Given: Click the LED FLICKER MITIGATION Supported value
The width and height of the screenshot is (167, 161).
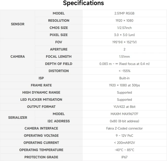Looking at the screenshot, I should 124,100.
